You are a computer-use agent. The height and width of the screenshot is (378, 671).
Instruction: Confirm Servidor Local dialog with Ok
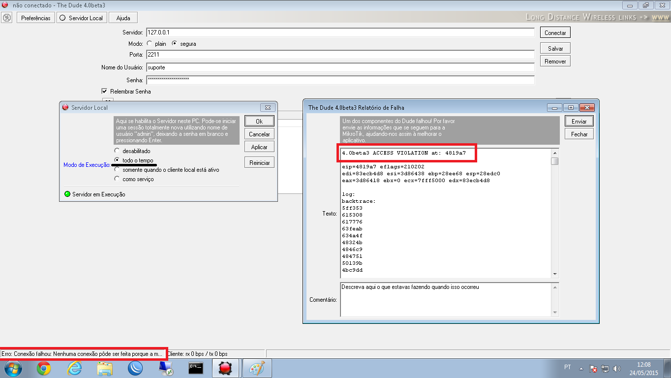[x=259, y=122]
